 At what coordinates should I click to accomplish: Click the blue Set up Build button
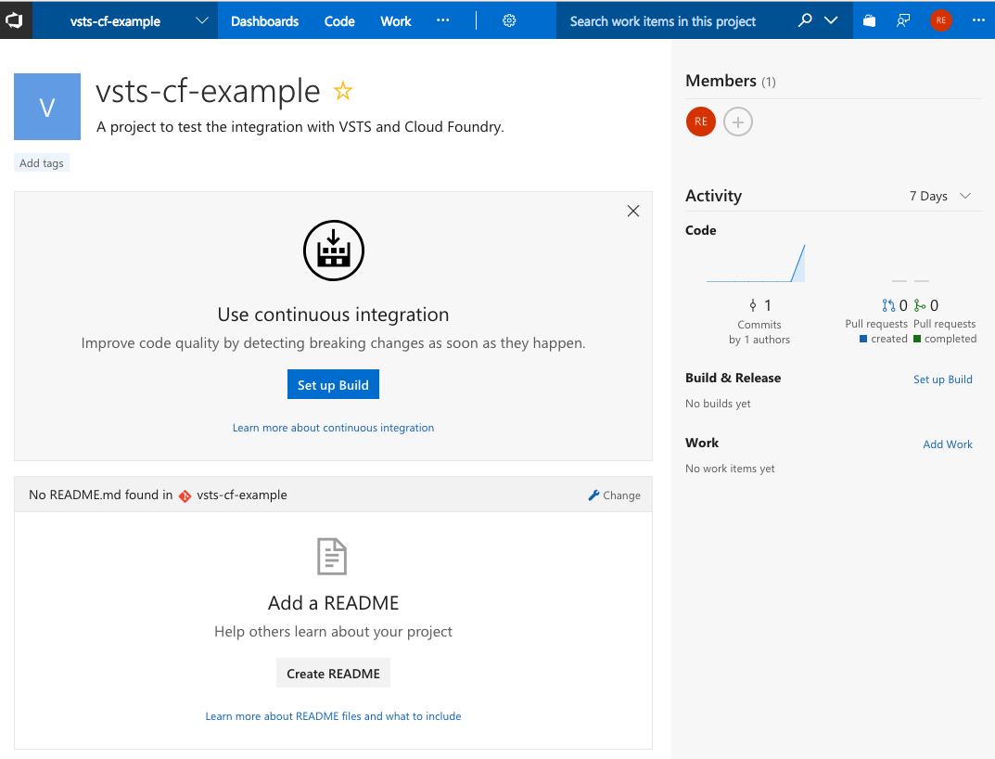tap(333, 385)
